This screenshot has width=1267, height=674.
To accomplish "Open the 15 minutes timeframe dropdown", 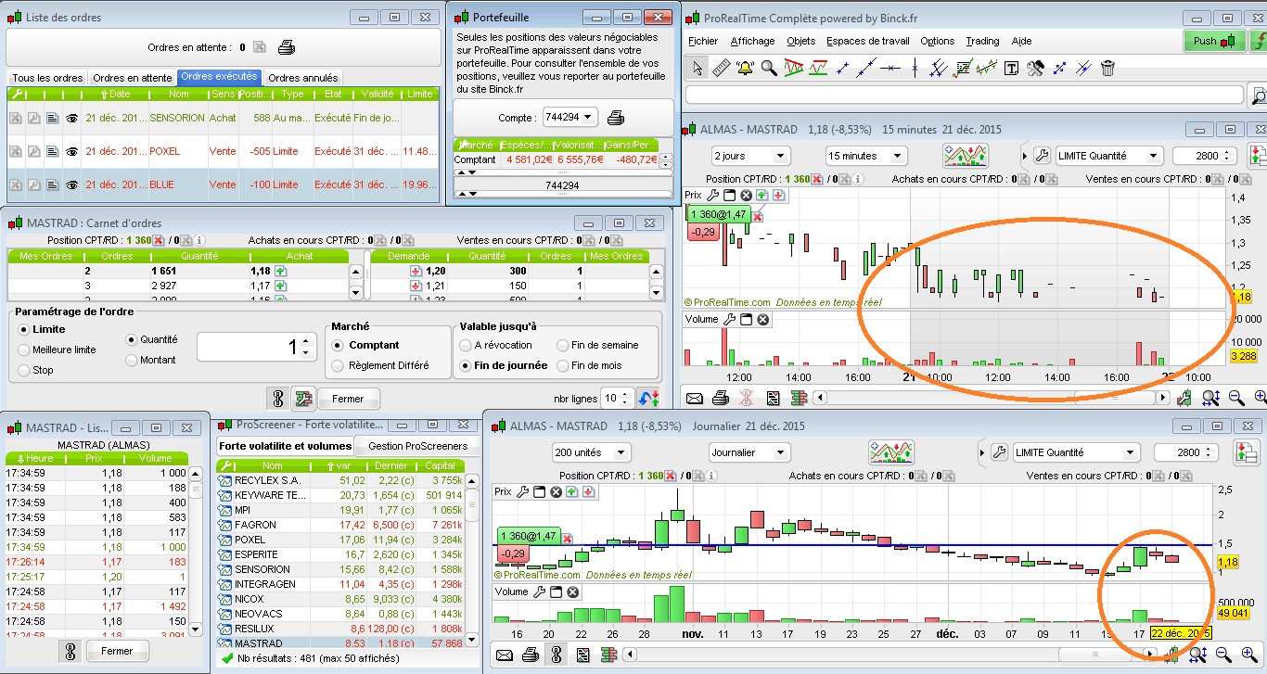I will point(866,156).
